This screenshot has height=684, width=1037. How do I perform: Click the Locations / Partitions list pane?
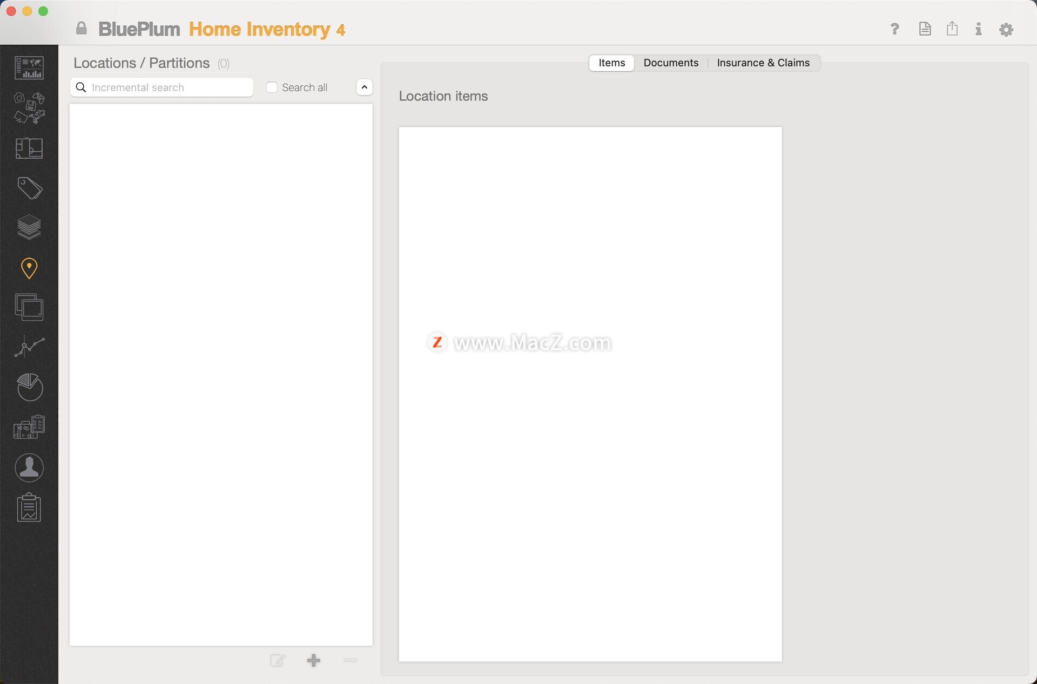tap(221, 375)
